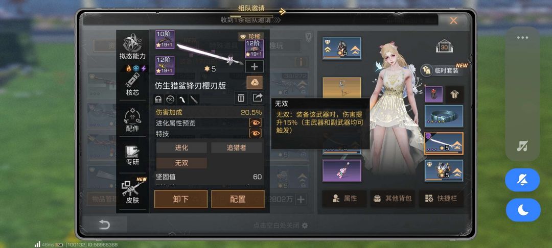Expand 组队邀请 arrow at top
552x248 pixels.
(282, 12)
